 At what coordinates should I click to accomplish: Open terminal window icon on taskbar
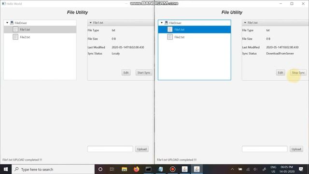point(148,169)
